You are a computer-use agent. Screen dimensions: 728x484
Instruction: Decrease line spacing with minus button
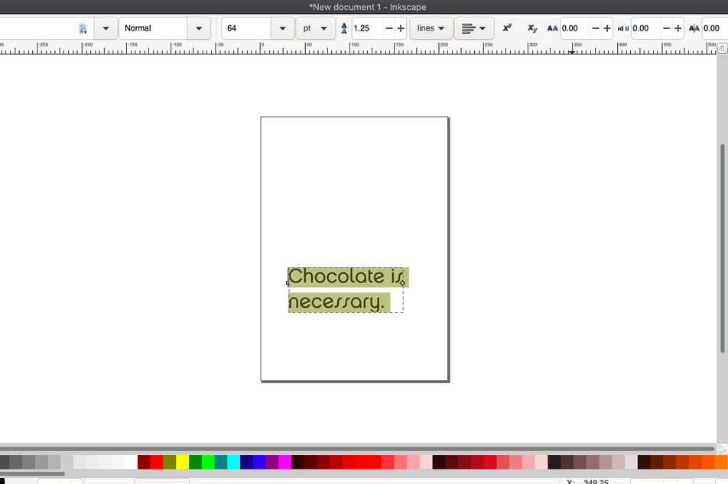click(389, 28)
